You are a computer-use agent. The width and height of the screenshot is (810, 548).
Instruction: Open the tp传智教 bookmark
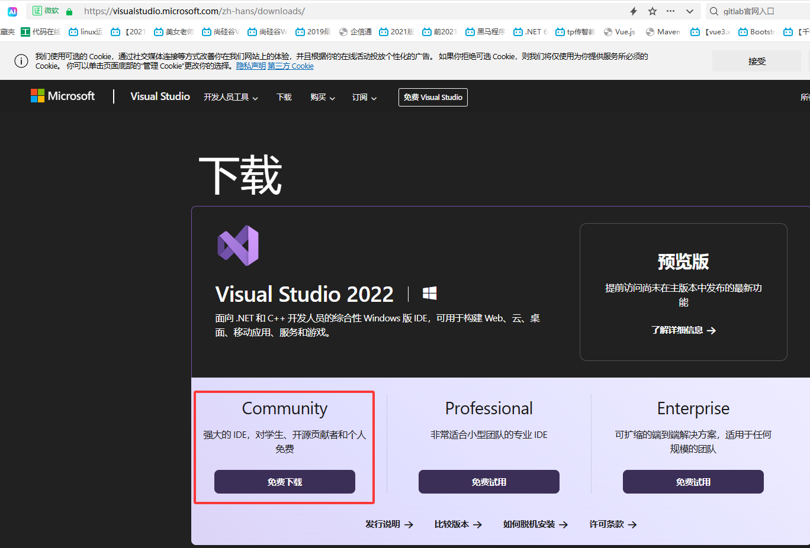575,32
